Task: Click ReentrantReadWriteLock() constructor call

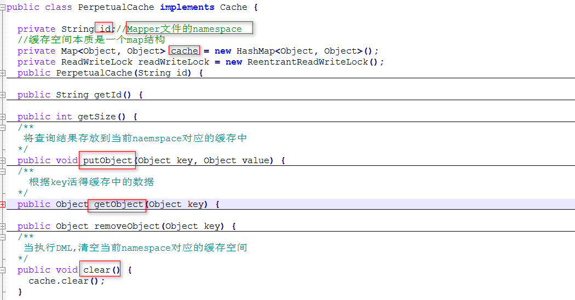Action: 313,62
